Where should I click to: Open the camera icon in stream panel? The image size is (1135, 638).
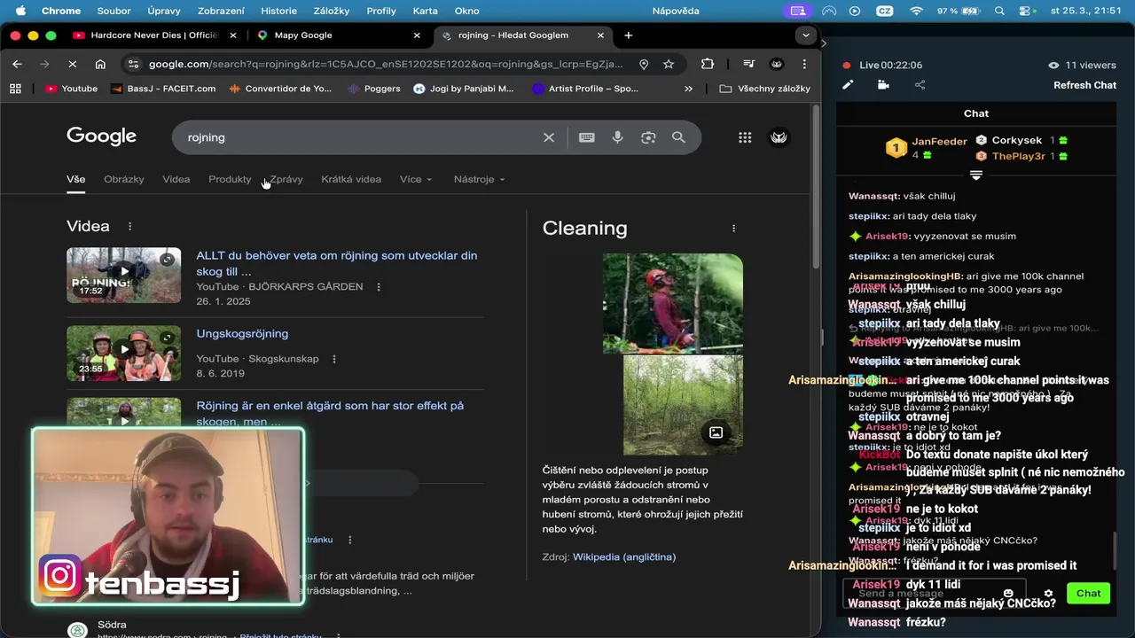[883, 85]
